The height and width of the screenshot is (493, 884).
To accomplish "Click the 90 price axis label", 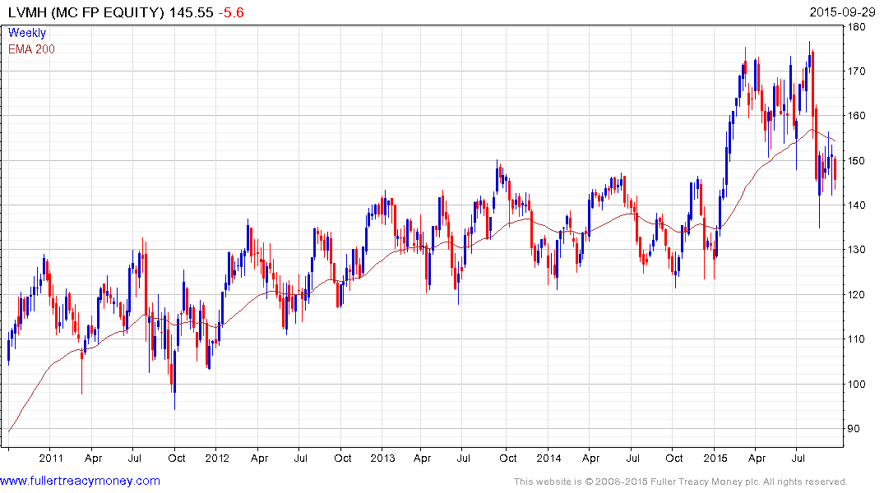I will [x=854, y=429].
